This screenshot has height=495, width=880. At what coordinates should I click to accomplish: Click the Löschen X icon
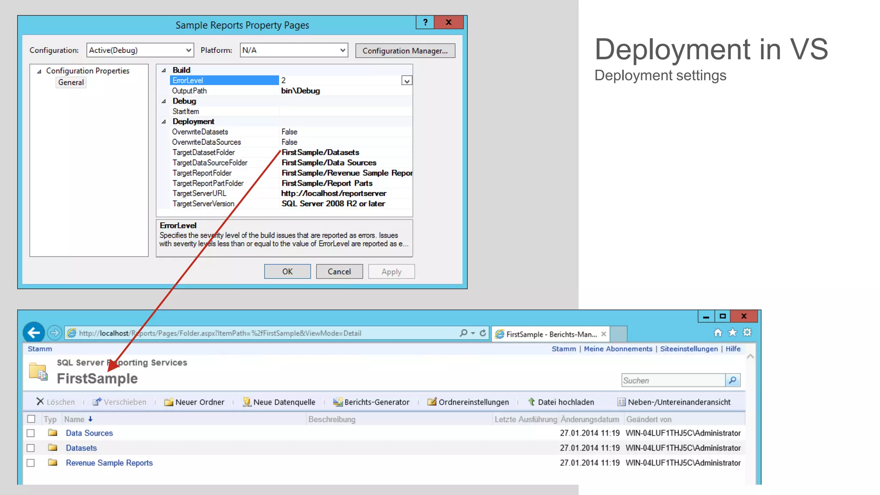click(x=40, y=401)
